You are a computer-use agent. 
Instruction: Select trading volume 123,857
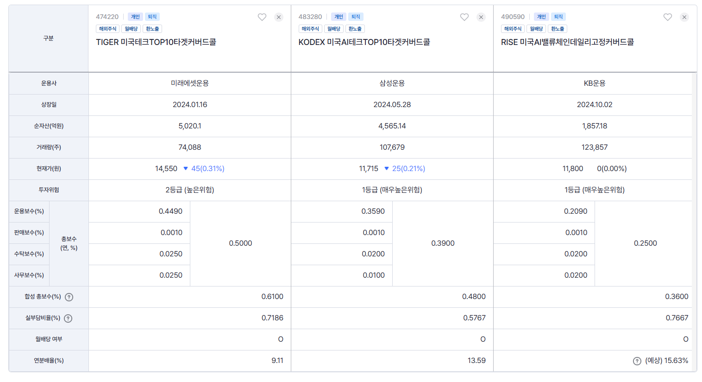595,147
